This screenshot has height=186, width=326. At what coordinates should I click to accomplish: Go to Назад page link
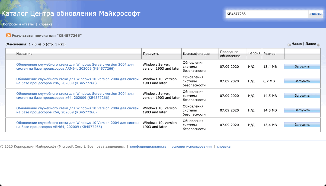point(297,44)
